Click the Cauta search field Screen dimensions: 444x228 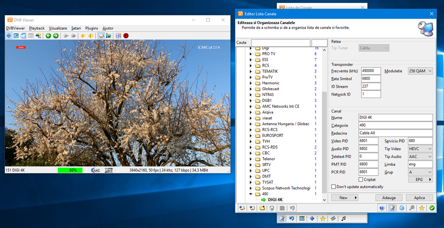pos(281,43)
